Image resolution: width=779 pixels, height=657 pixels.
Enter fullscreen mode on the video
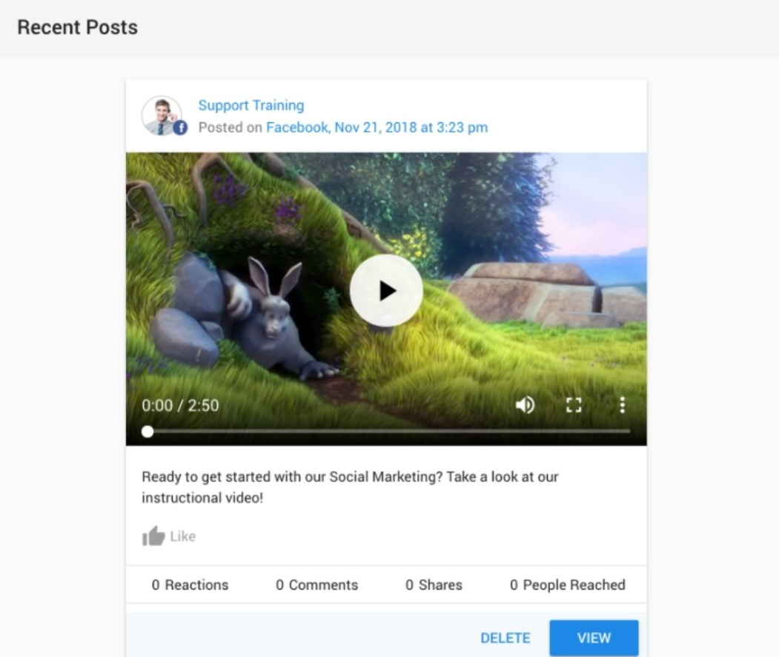[x=574, y=404]
